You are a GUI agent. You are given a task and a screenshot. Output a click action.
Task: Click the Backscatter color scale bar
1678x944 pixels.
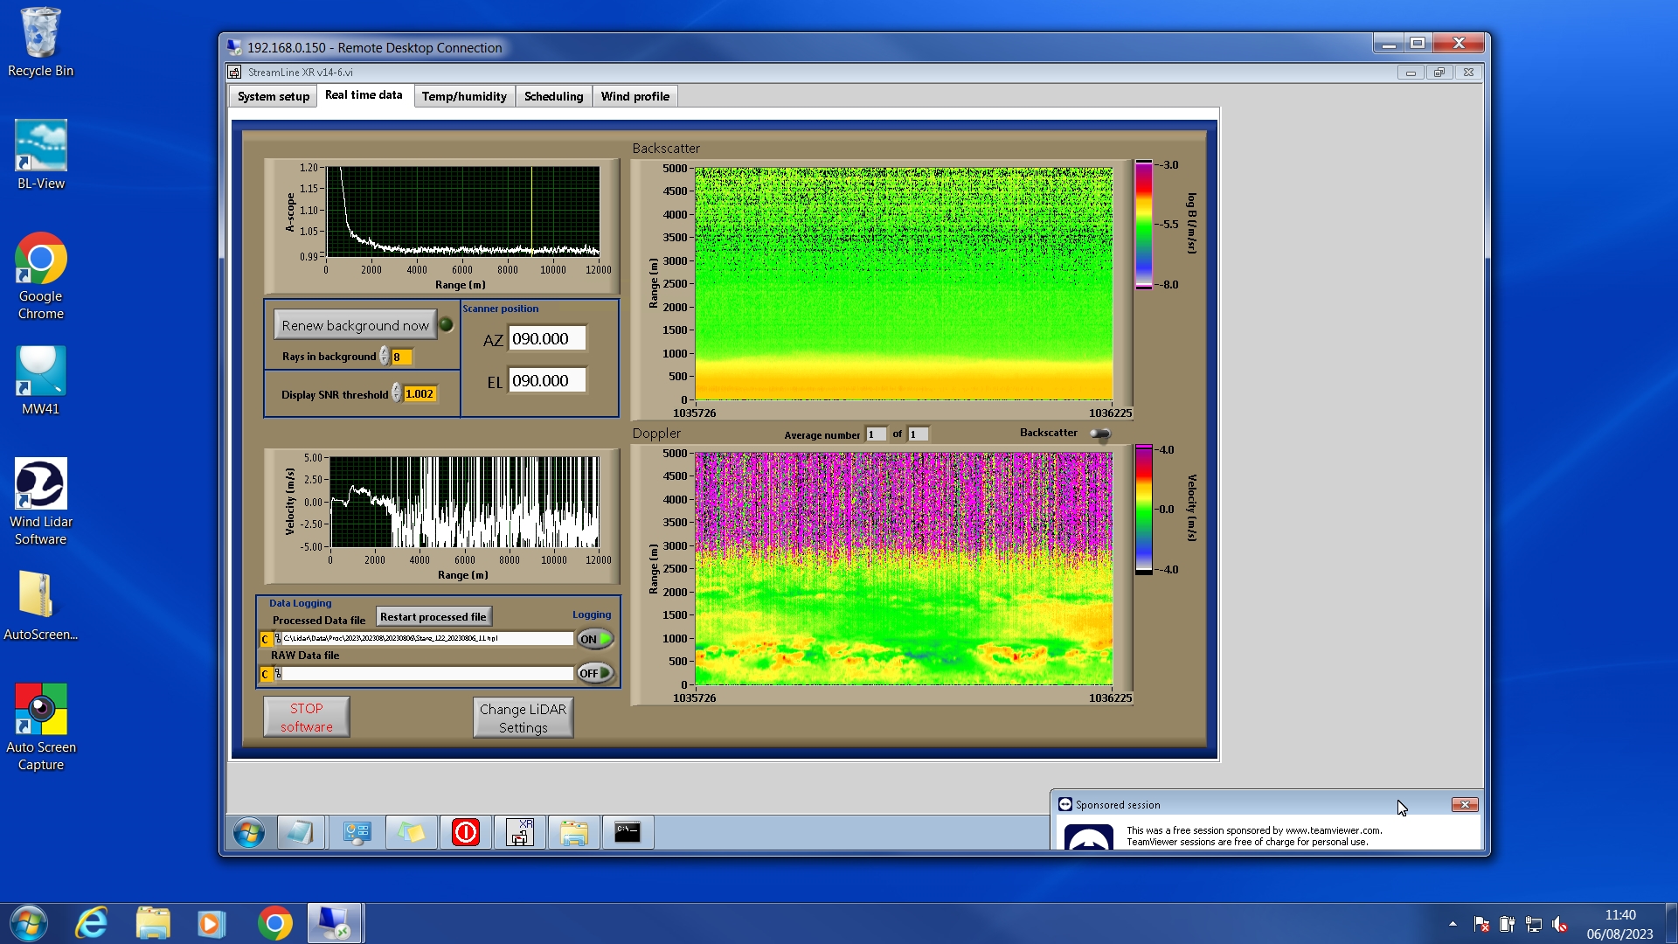(1143, 225)
